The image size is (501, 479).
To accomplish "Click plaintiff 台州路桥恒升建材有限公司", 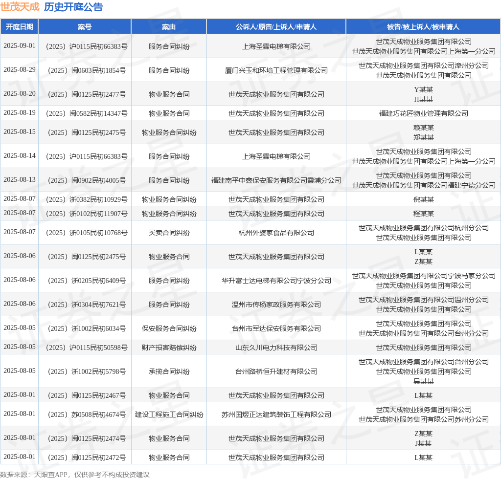I will point(276,372).
